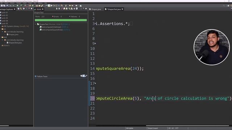Click Package Explorer horizontal scrollbar
This screenshot has width=232, height=130.
[4, 126]
